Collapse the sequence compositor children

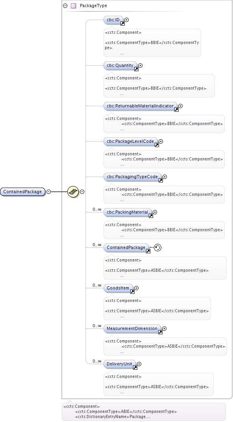[x=82, y=192]
